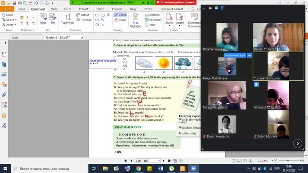The height and width of the screenshot is (173, 308).
Task: Click the Note comment tool
Action: click(x=43, y=19)
